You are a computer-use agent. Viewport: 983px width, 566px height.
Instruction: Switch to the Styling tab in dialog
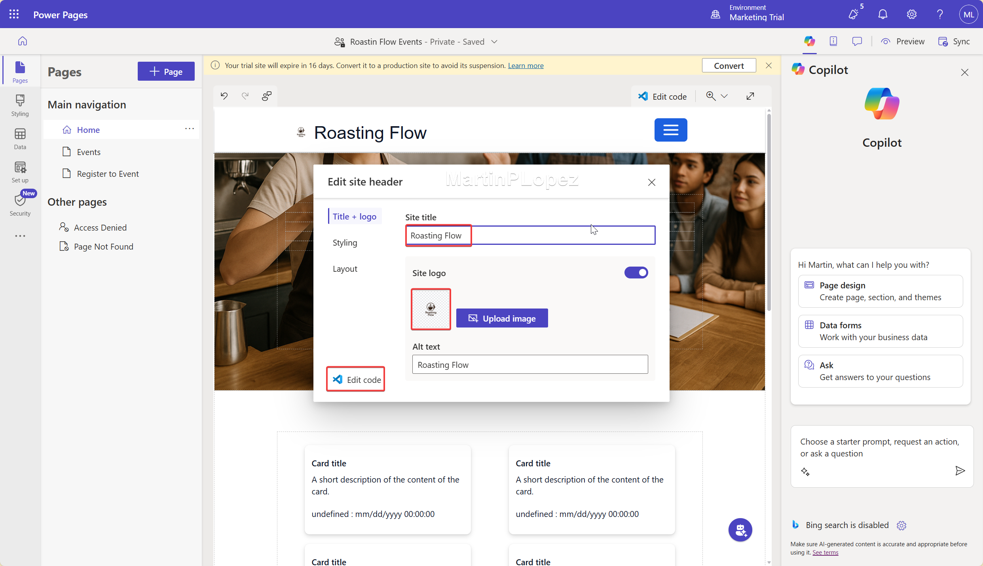point(345,242)
